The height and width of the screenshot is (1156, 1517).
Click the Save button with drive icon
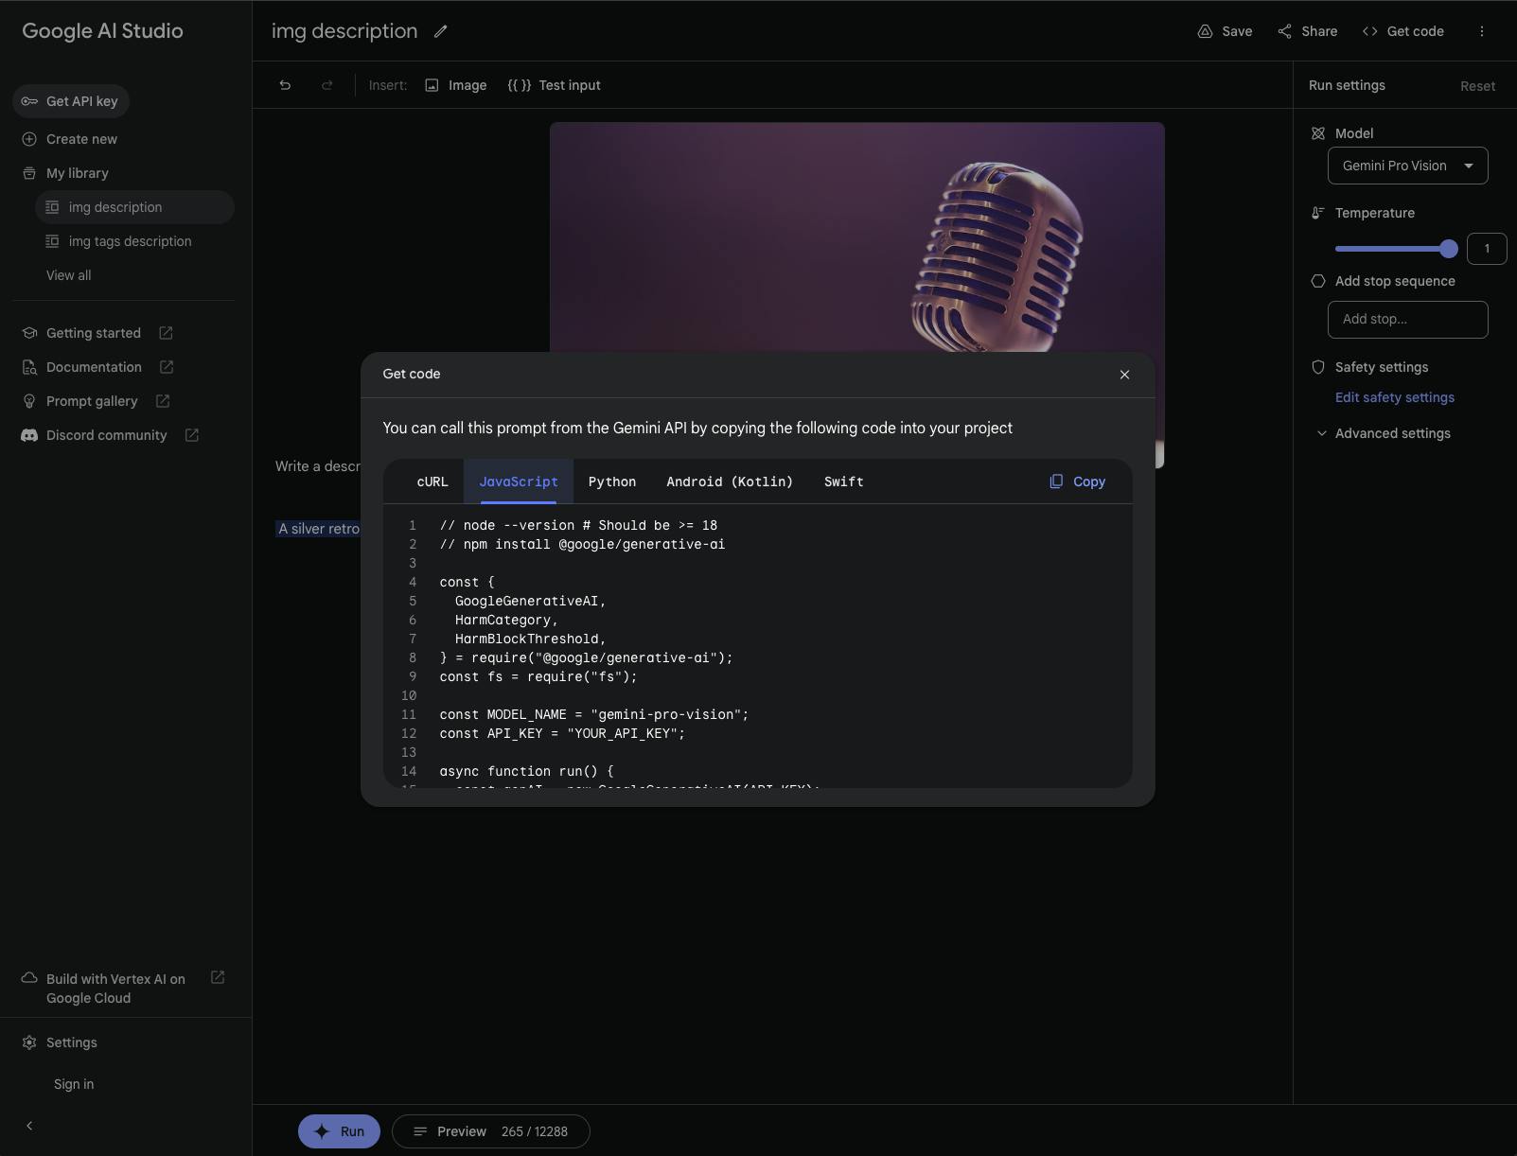click(1225, 31)
